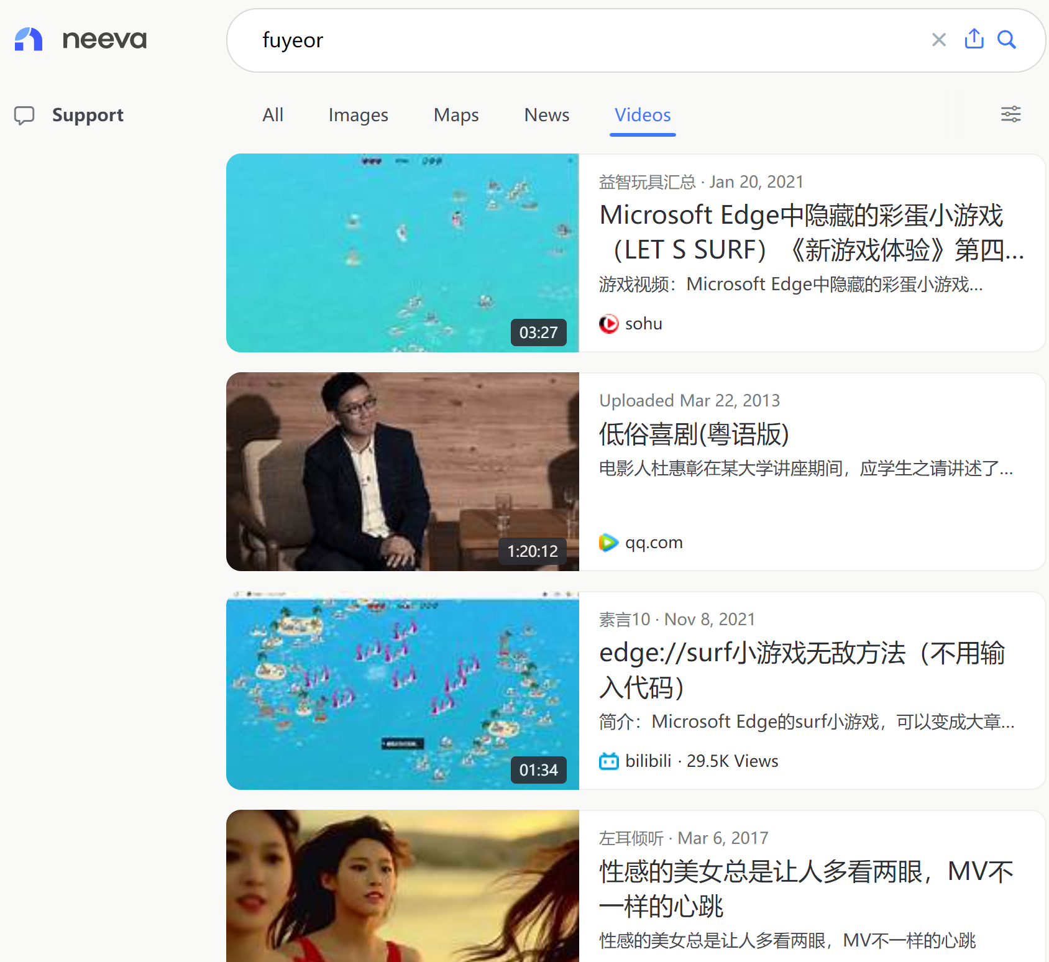Click the Support chat bubble icon
Image resolution: width=1049 pixels, height=962 pixels.
point(24,115)
